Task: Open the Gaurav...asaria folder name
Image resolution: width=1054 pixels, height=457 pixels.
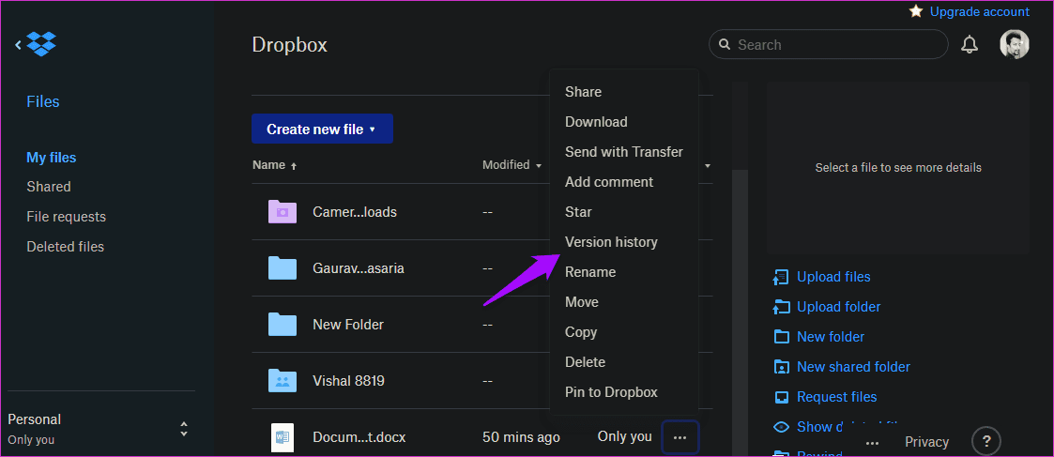Action: [x=359, y=268]
